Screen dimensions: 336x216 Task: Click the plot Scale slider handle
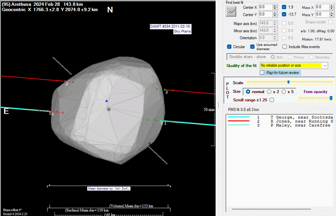288,82
